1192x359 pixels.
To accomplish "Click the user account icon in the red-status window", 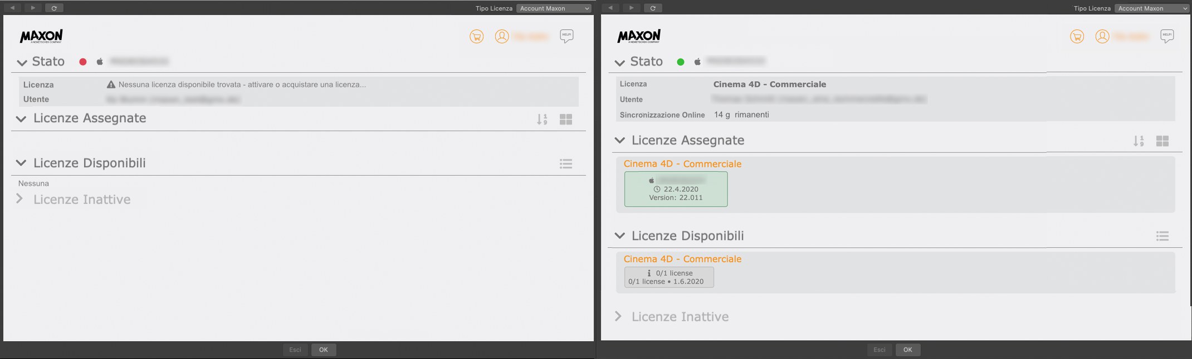I will tap(502, 37).
